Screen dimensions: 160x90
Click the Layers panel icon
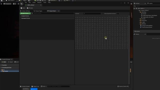148,3
